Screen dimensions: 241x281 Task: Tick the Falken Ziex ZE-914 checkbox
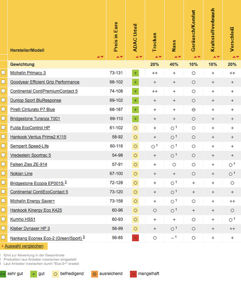(3, 164)
